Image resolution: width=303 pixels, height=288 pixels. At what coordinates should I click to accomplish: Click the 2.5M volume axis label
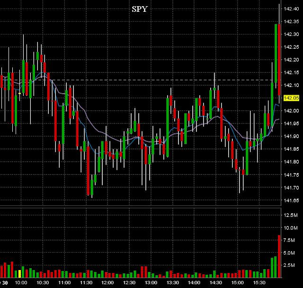[289, 265]
